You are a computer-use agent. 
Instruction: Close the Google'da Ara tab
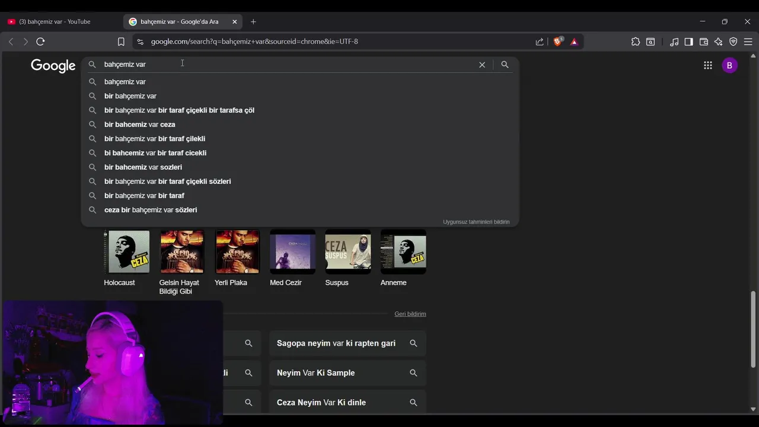[x=234, y=22]
